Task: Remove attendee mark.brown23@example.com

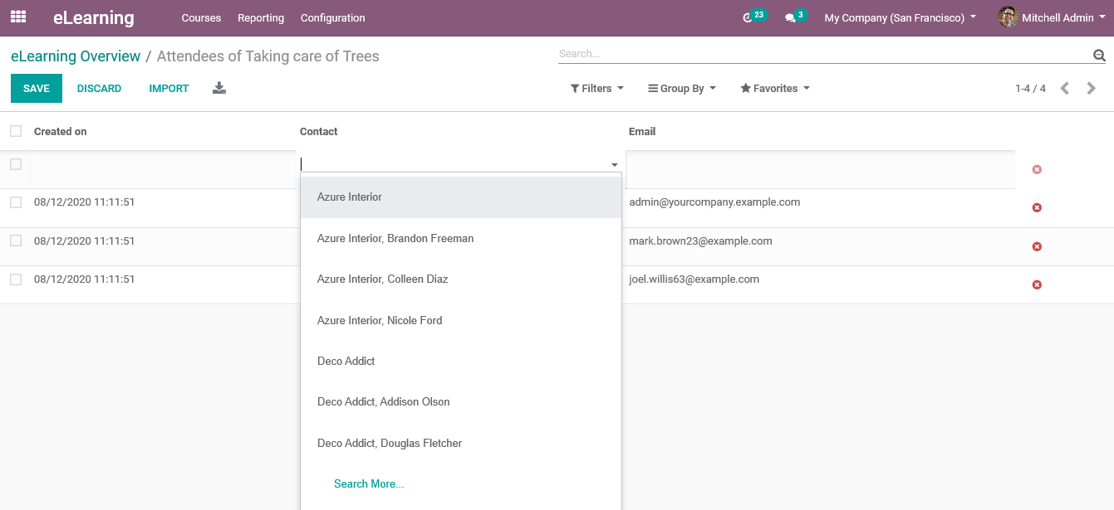Action: [x=1037, y=246]
